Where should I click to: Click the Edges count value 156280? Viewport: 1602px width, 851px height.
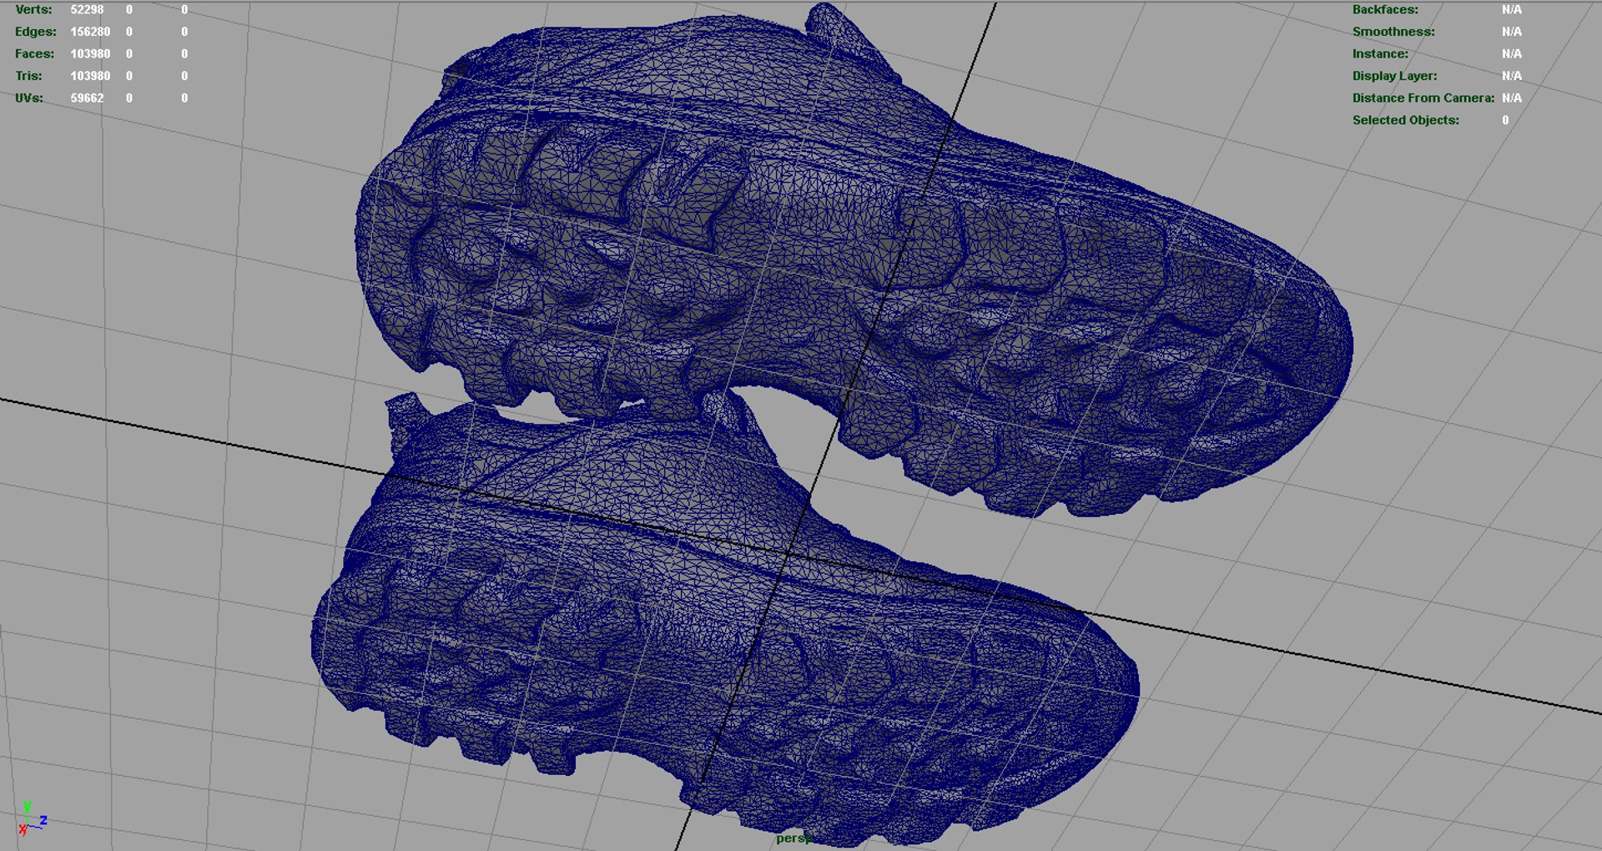point(90,32)
